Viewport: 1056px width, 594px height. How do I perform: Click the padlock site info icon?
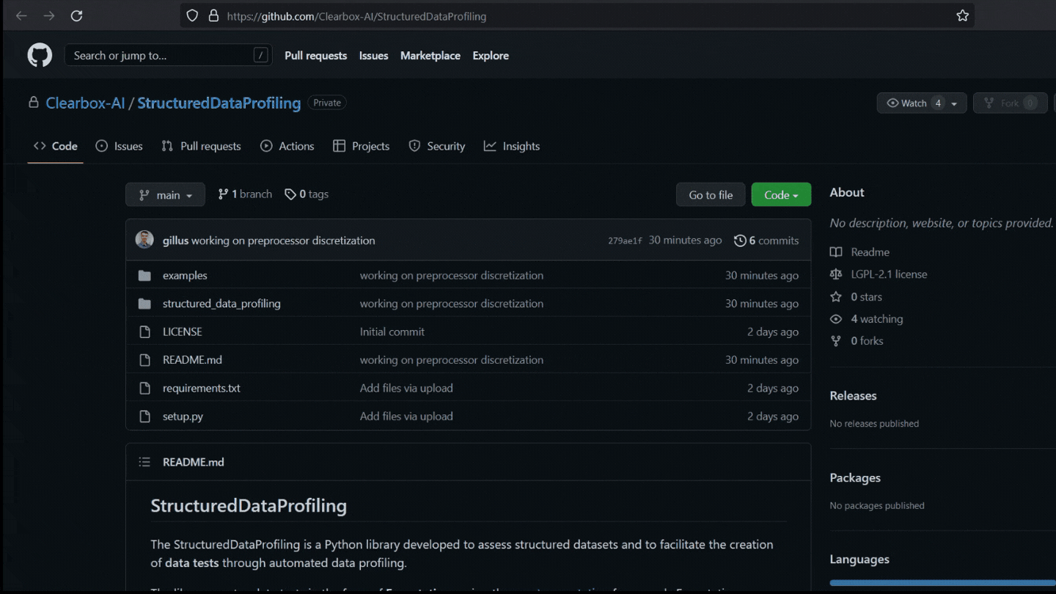pyautogui.click(x=213, y=15)
